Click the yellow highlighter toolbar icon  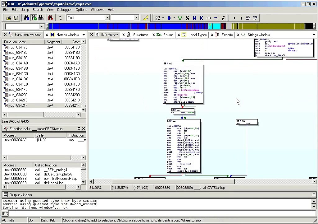146,18
